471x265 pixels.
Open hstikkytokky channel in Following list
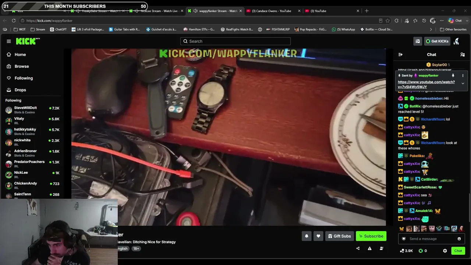pyautogui.click(x=32, y=131)
